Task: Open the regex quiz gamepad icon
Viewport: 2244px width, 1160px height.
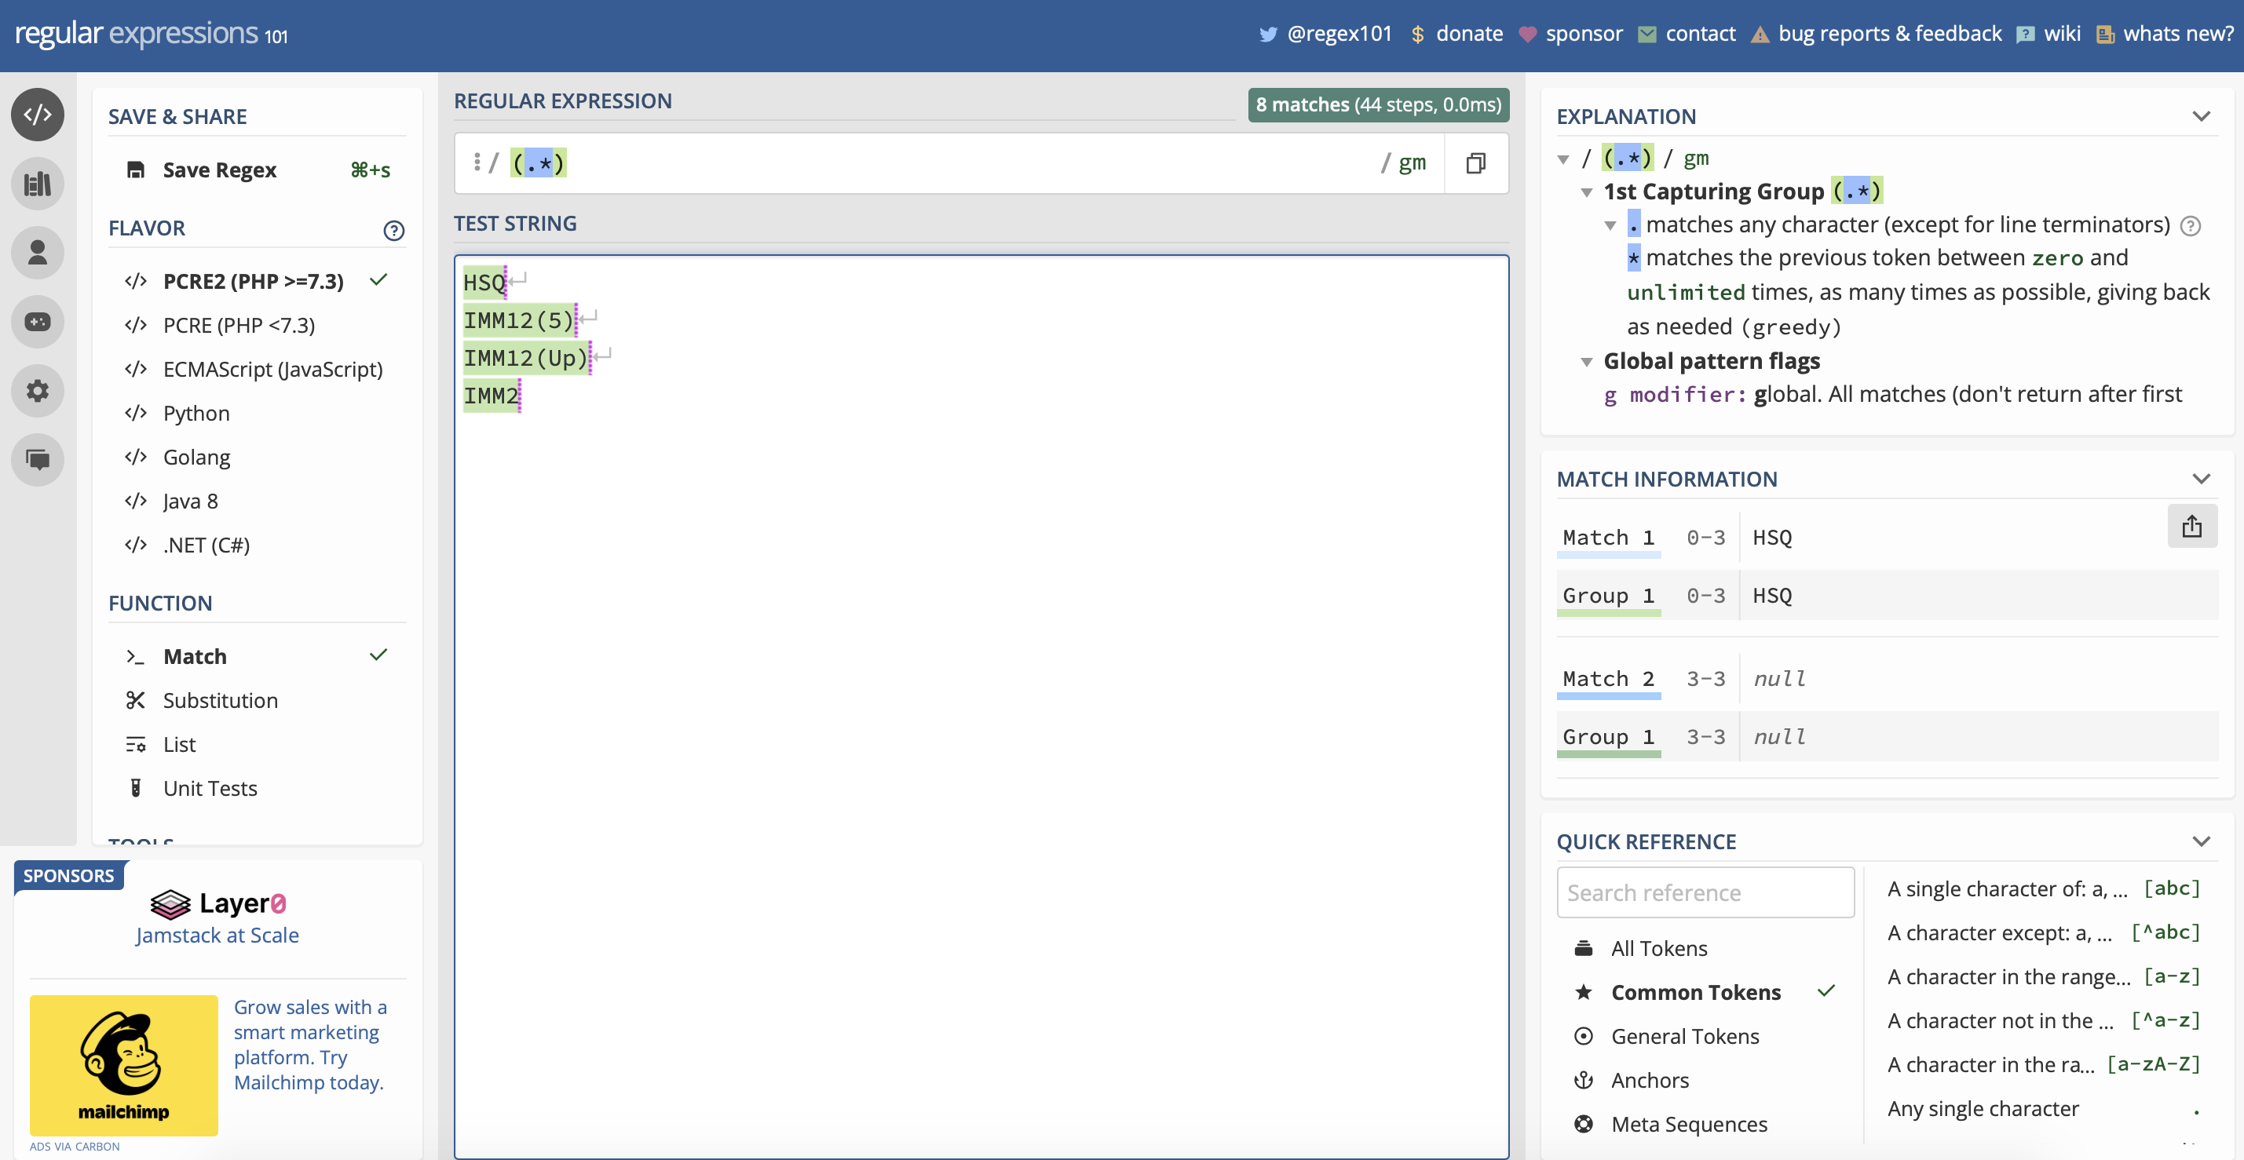Action: (x=38, y=321)
